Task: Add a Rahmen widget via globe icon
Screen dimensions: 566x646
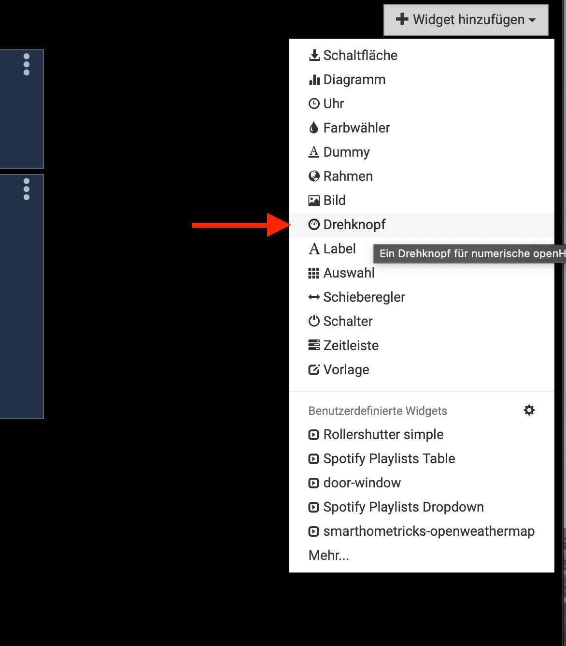Action: pyautogui.click(x=314, y=176)
